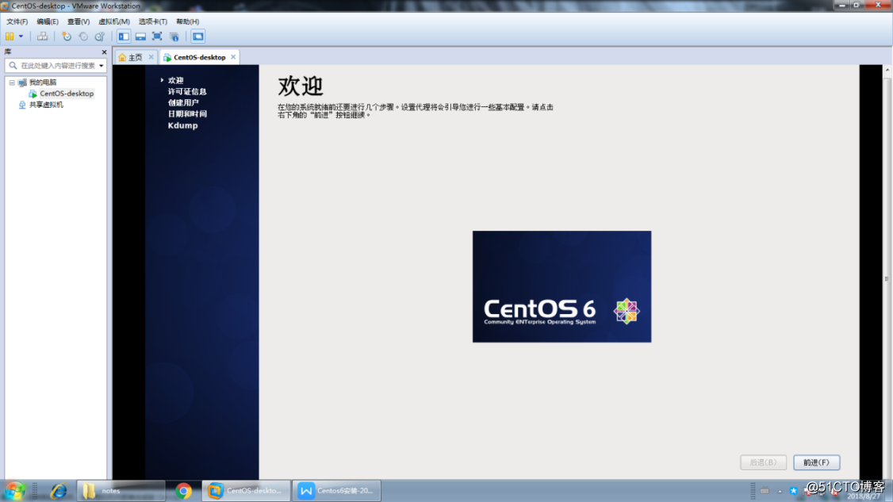
Task: Click the 后退(B) back button
Action: [763, 462]
